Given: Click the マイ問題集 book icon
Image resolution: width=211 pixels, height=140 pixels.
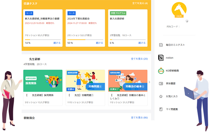Looking at the screenshot, I should click(161, 109).
